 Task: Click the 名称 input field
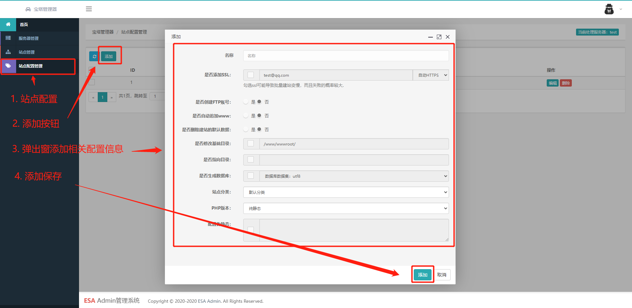pos(346,56)
